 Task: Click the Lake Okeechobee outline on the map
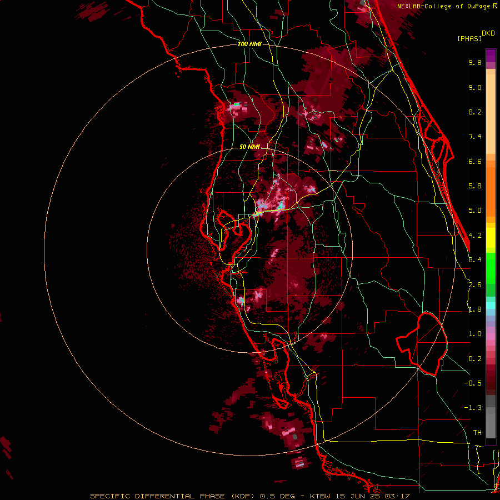pos(422,344)
